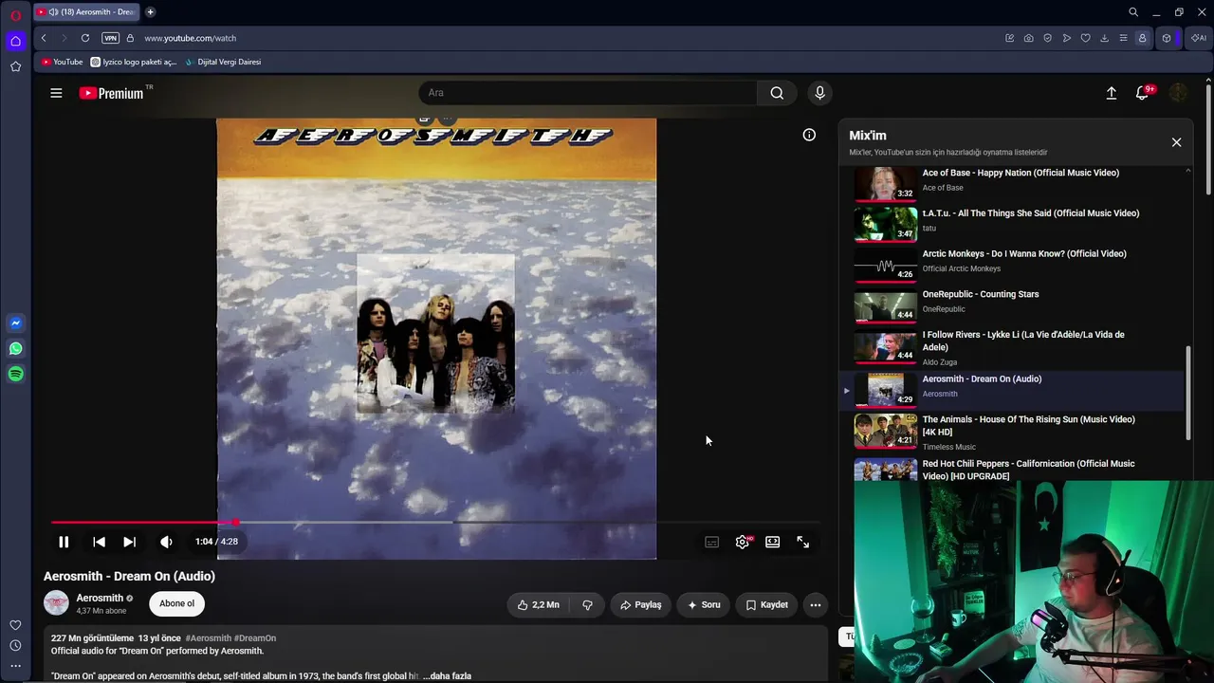
Task: Open a new browser tab
Action: (150, 12)
